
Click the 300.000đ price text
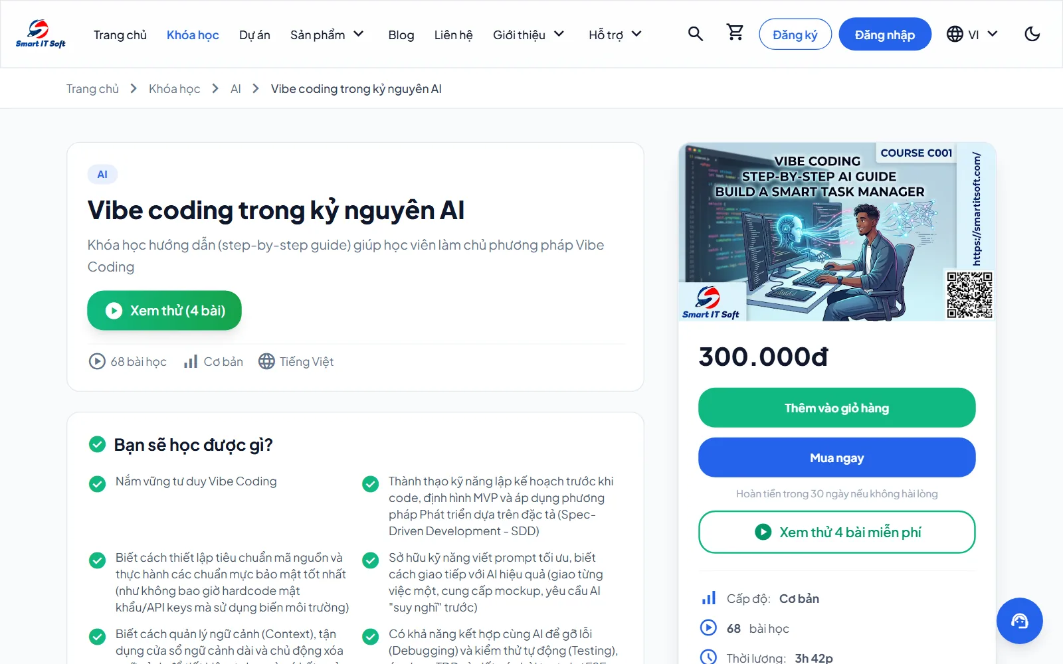[763, 357]
